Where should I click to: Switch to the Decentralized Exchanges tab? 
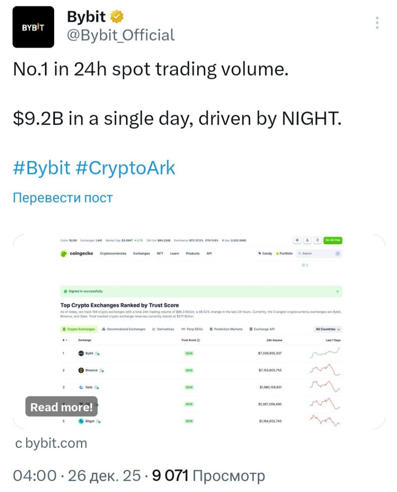click(x=124, y=329)
